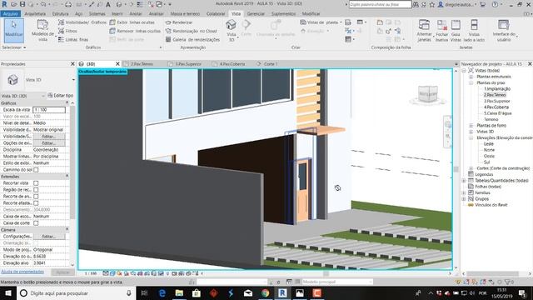Image resolution: width=533 pixels, height=300 pixels.
Task: Open Chrome from the taskbar
Action: point(265,292)
